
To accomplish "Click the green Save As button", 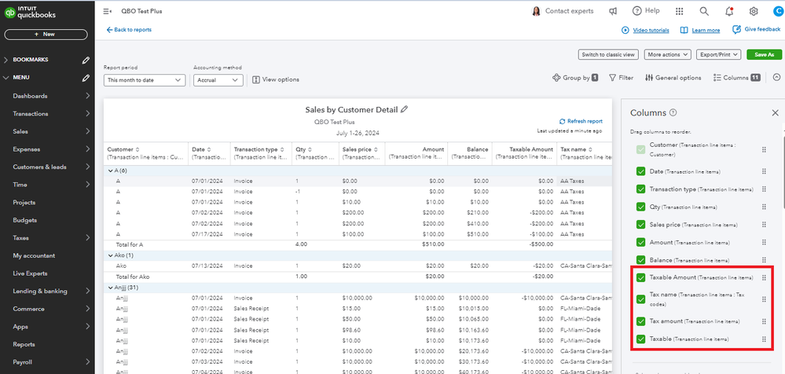I will [x=764, y=55].
